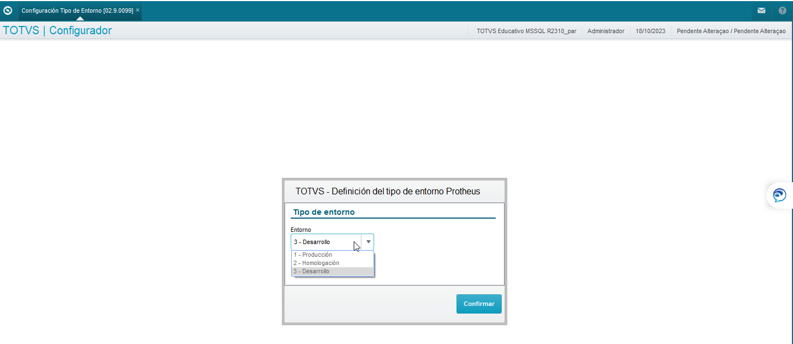
Task: Click the dialog title Definición del tipo de entorno
Action: [388, 192]
